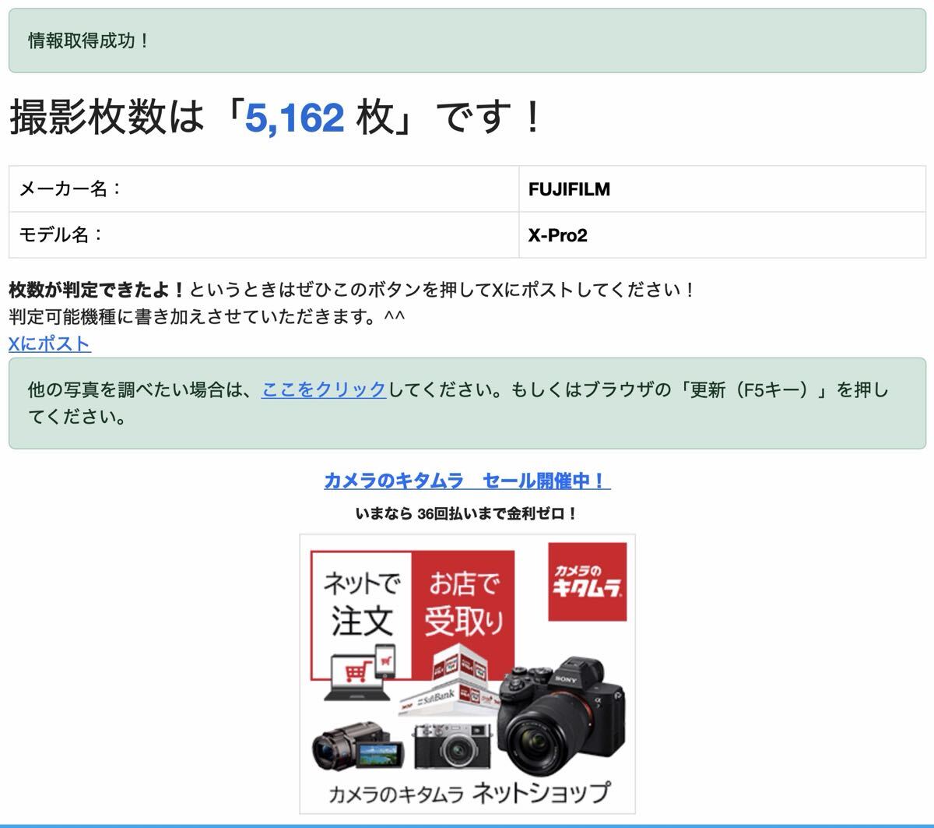
Task: Click the 'X-Pro2' model name cell
Action: tap(722, 234)
